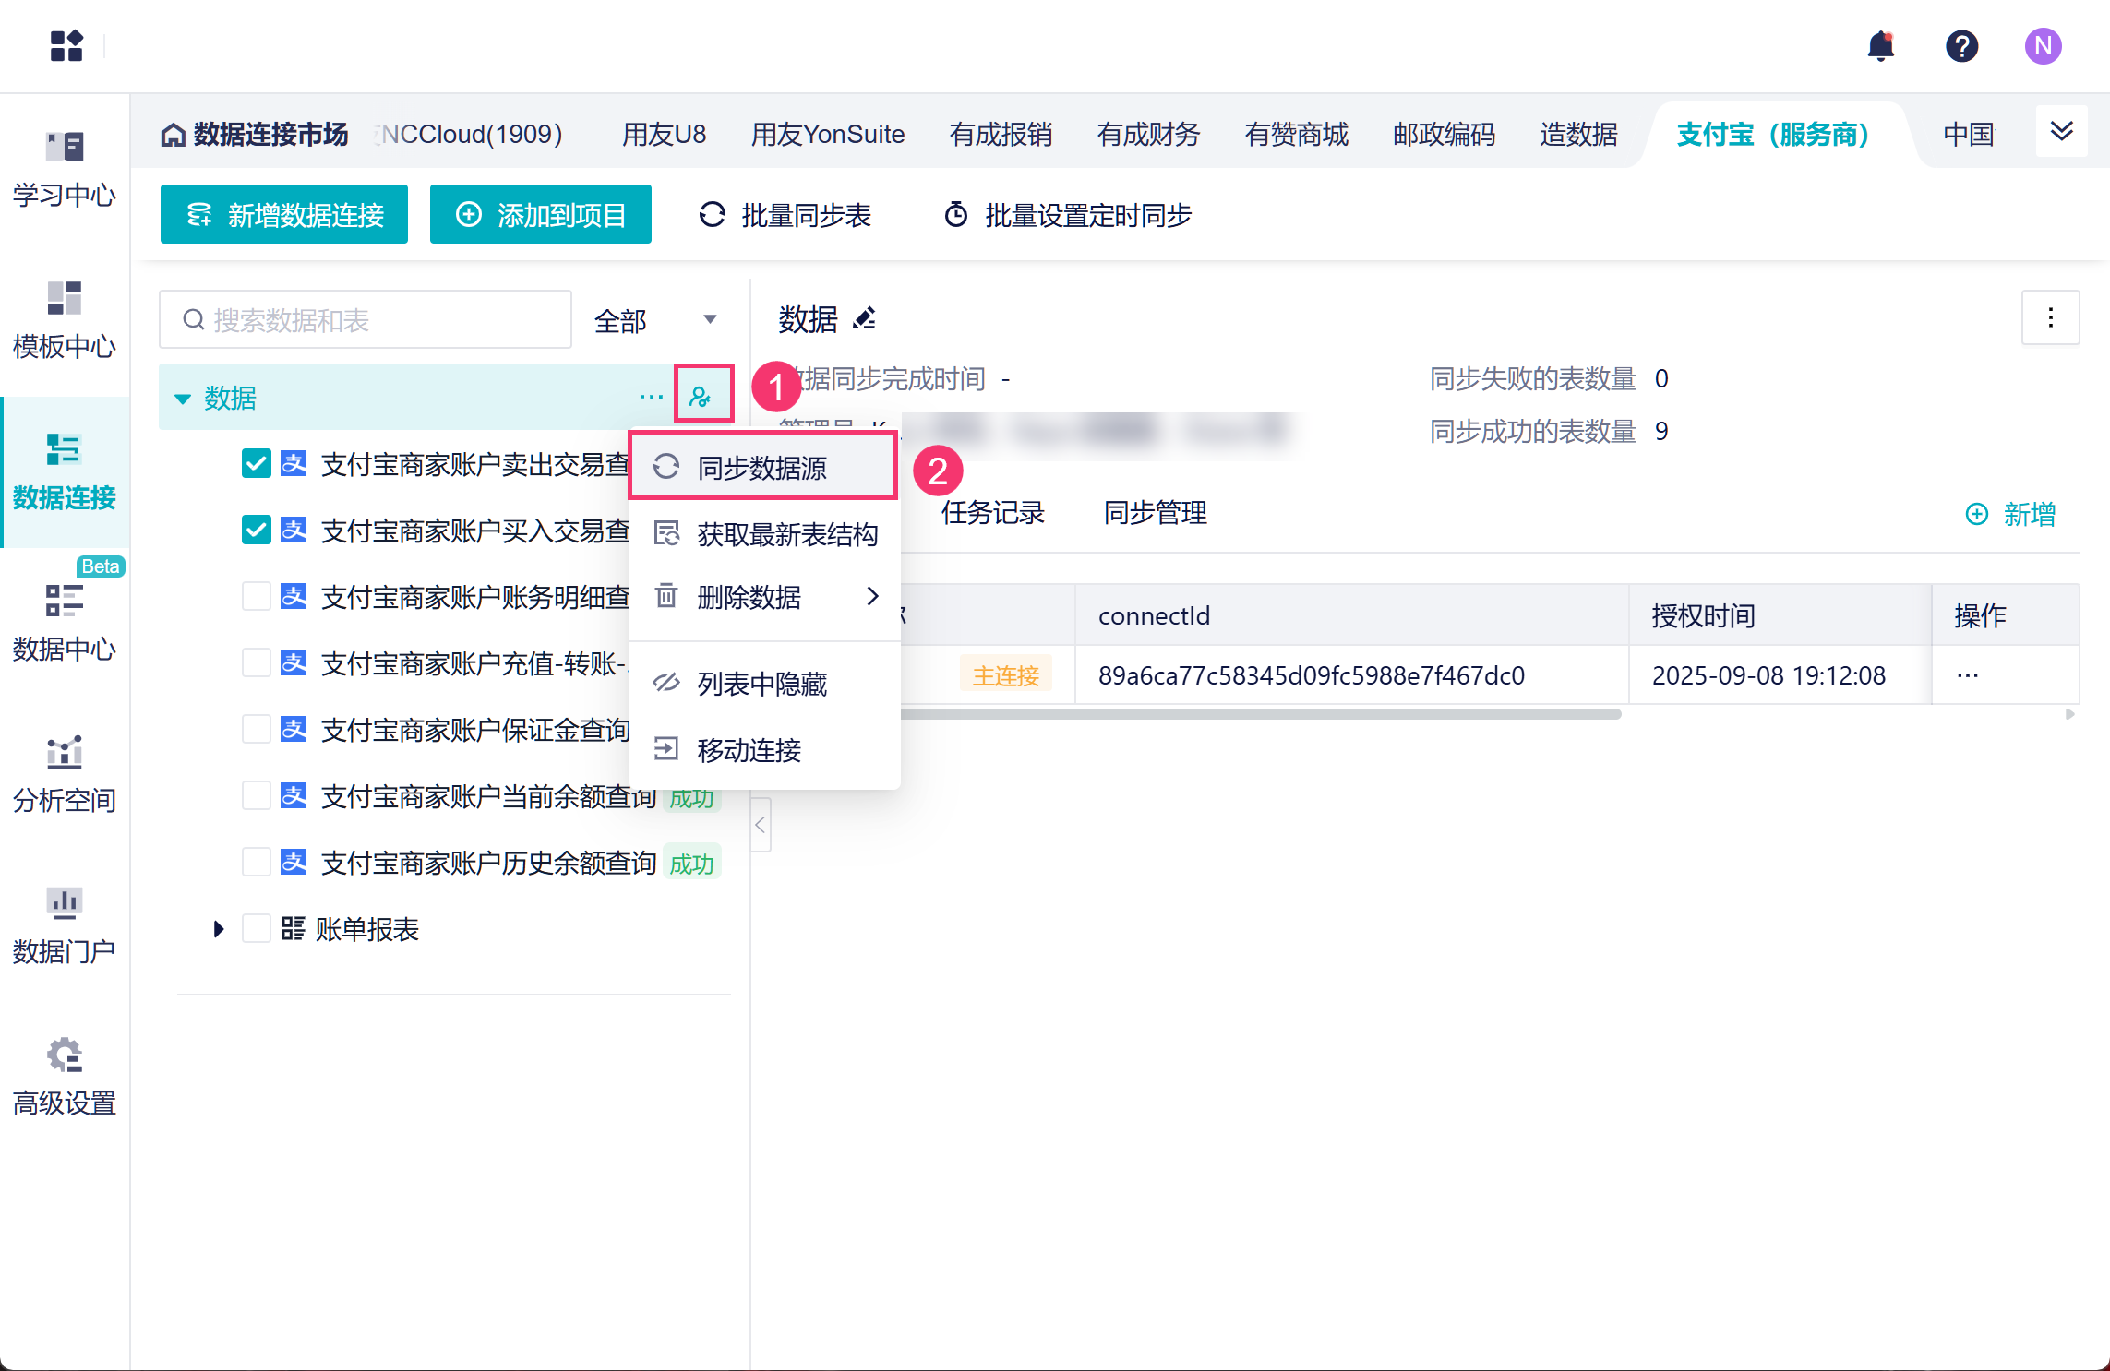Select 同步数据源 from the context menu
The width and height of the screenshot is (2110, 1371).
tap(762, 468)
